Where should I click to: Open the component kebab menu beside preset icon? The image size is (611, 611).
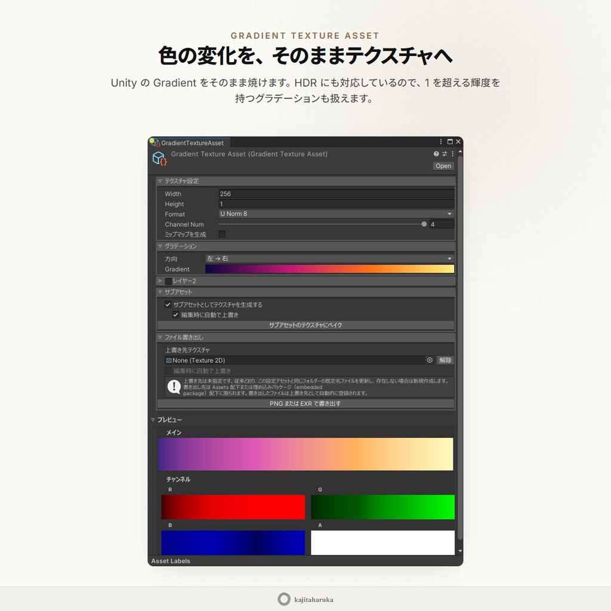tap(452, 154)
